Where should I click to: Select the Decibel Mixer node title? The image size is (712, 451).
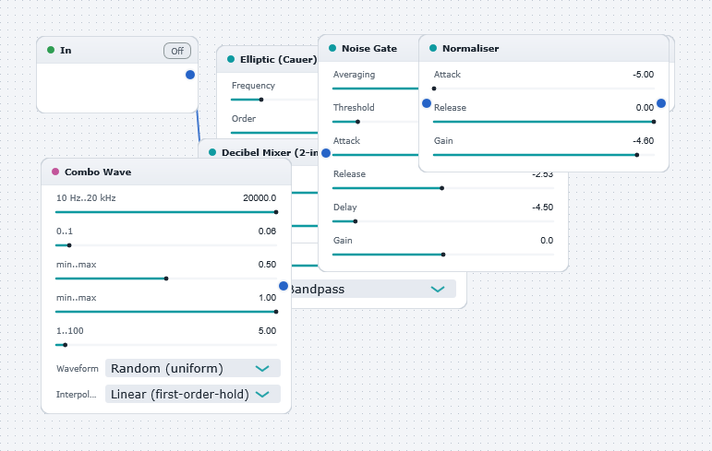point(270,153)
